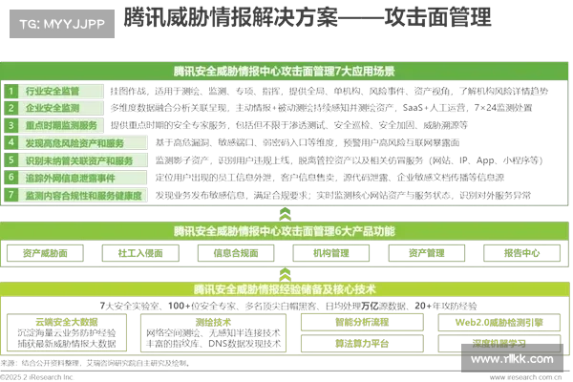Click the number 7 badge beside 监测内容合规性和服务健康度
Image resolution: width=573 pixels, height=382 pixels.
(x=11, y=195)
